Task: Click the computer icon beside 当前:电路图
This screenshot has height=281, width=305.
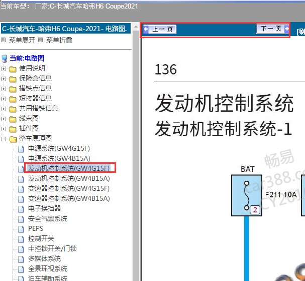Action: coord(5,59)
